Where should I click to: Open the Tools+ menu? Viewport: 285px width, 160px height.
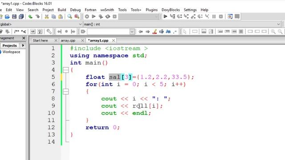[x=136, y=10]
